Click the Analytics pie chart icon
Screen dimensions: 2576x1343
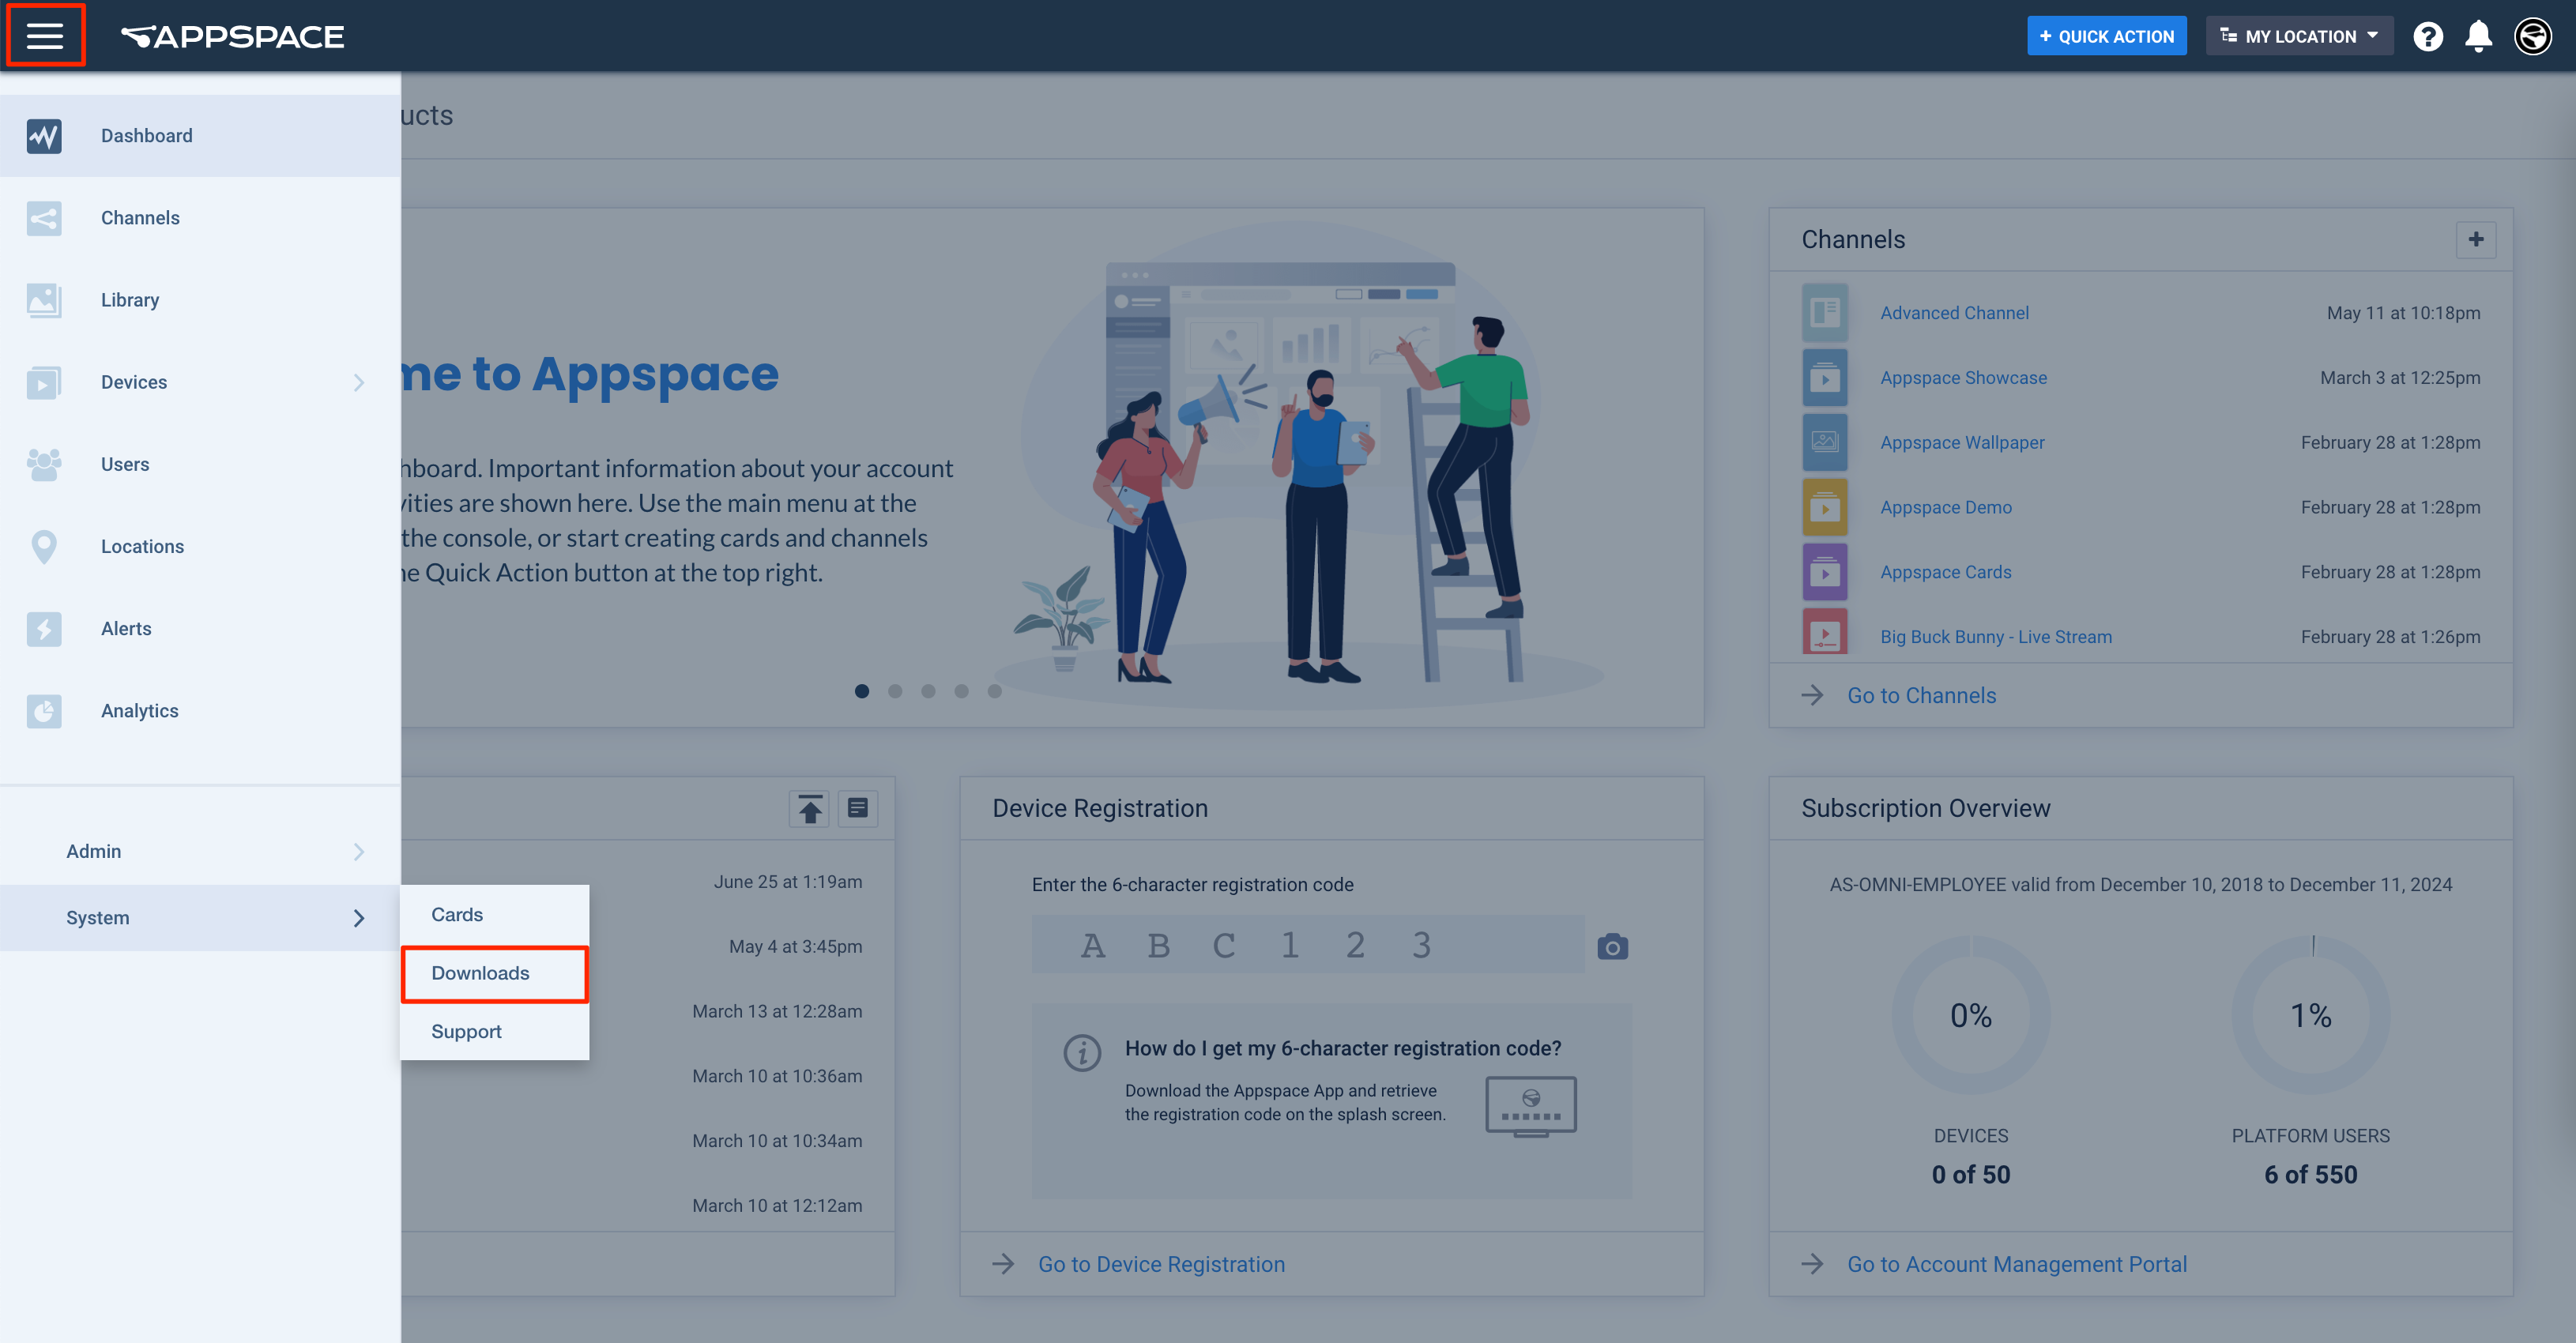pyautogui.click(x=44, y=710)
